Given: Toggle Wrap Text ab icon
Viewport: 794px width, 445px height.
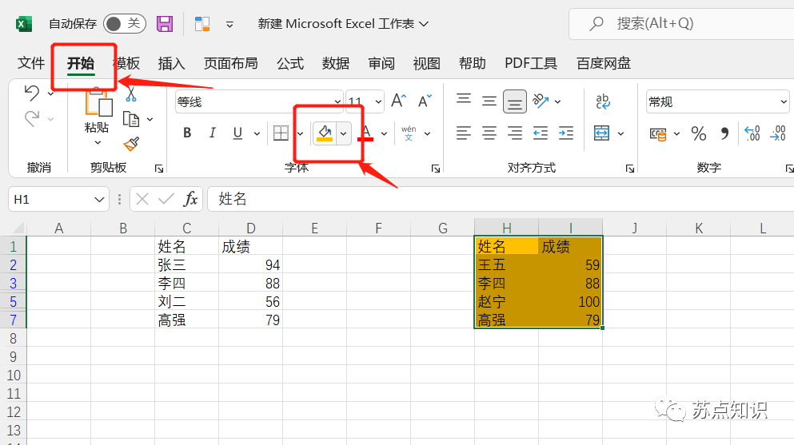Looking at the screenshot, I should click(603, 101).
